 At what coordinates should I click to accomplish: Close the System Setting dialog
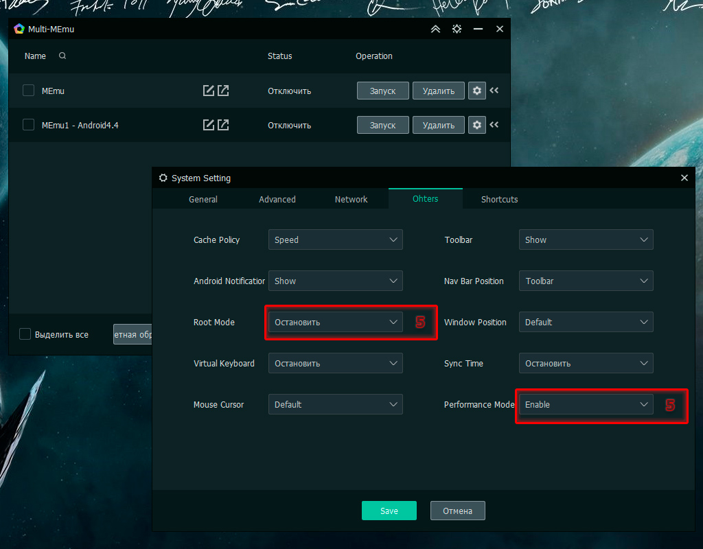684,178
